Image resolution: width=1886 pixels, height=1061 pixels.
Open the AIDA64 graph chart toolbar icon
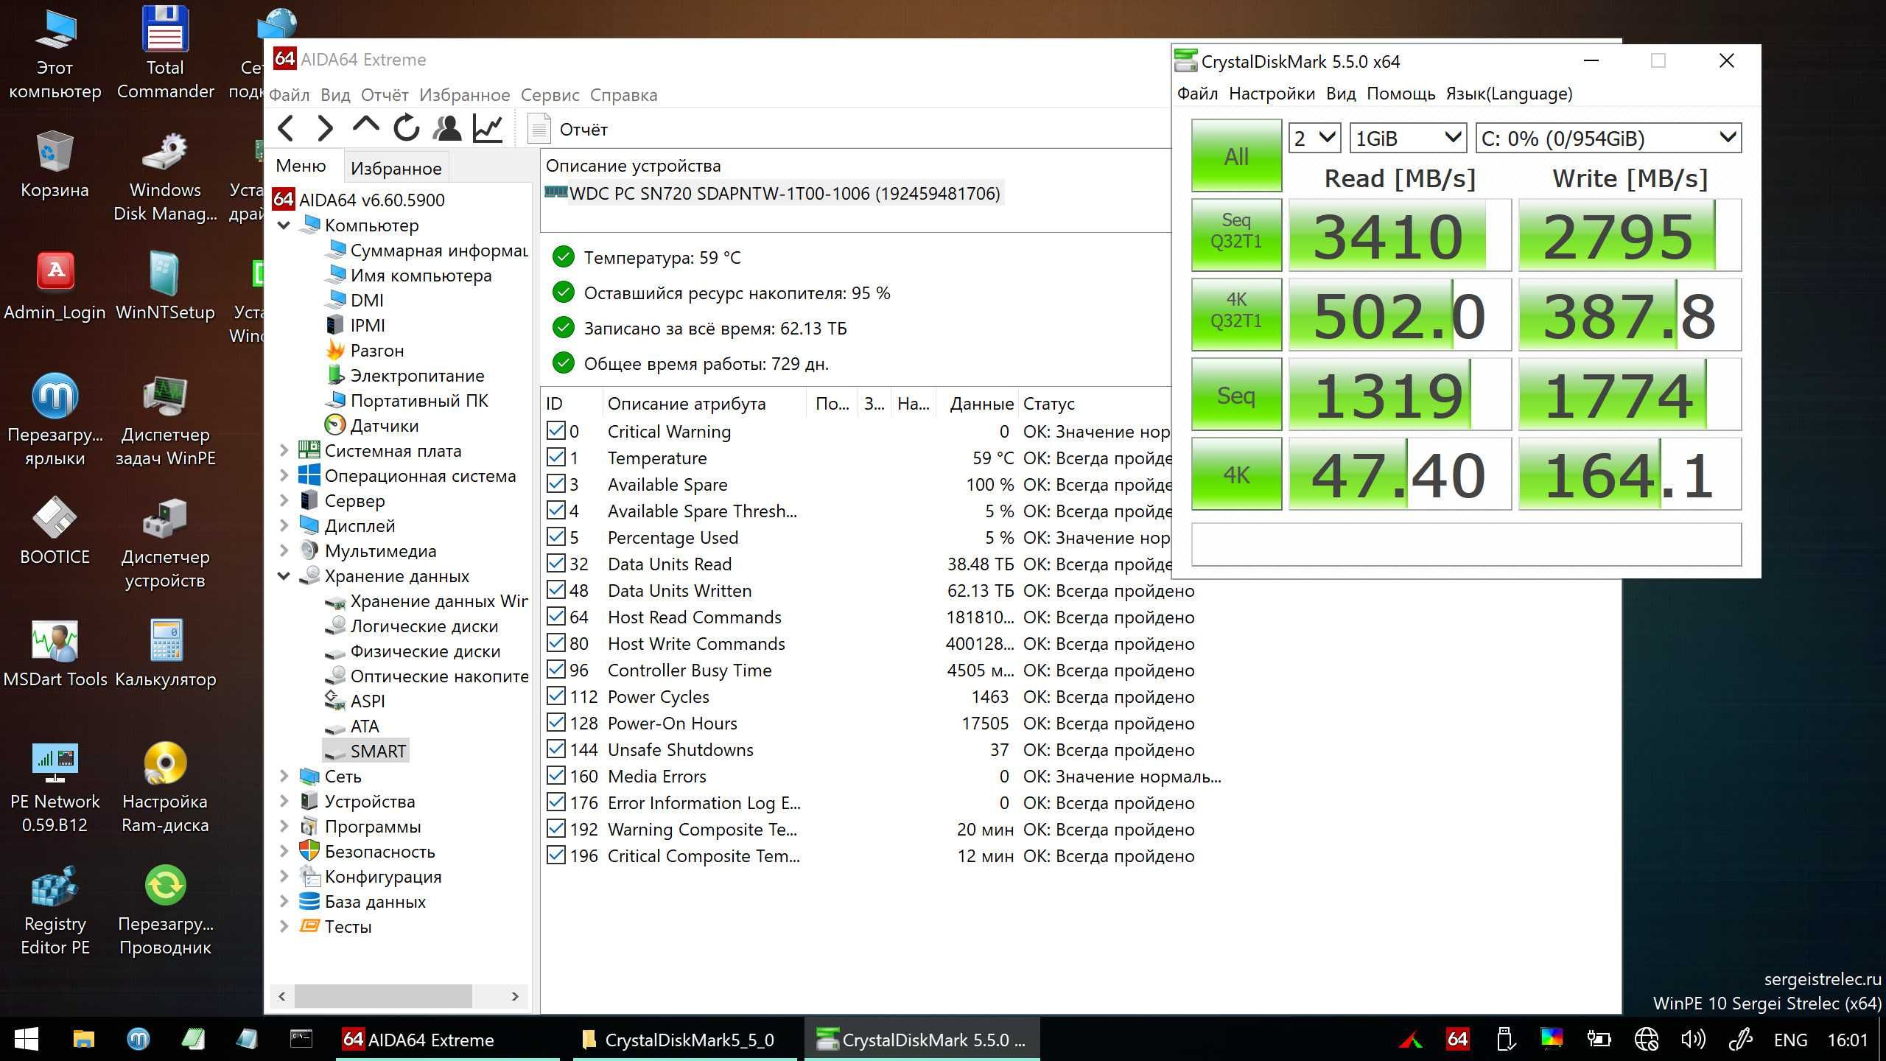[488, 128]
